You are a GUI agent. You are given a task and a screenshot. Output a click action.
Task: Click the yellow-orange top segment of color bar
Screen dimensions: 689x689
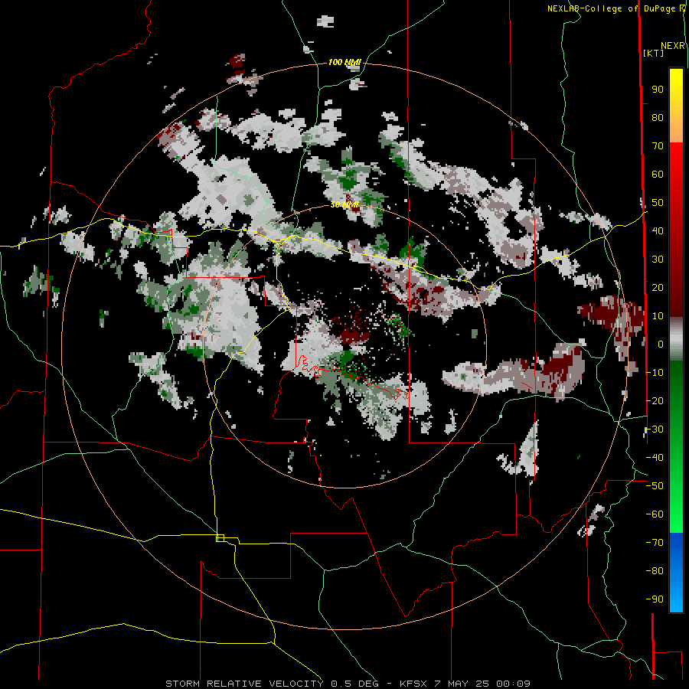[676, 106]
